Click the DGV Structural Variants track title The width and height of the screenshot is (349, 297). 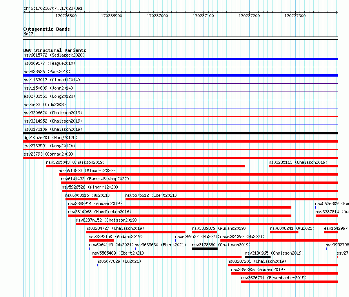pyautogui.click(x=55, y=50)
